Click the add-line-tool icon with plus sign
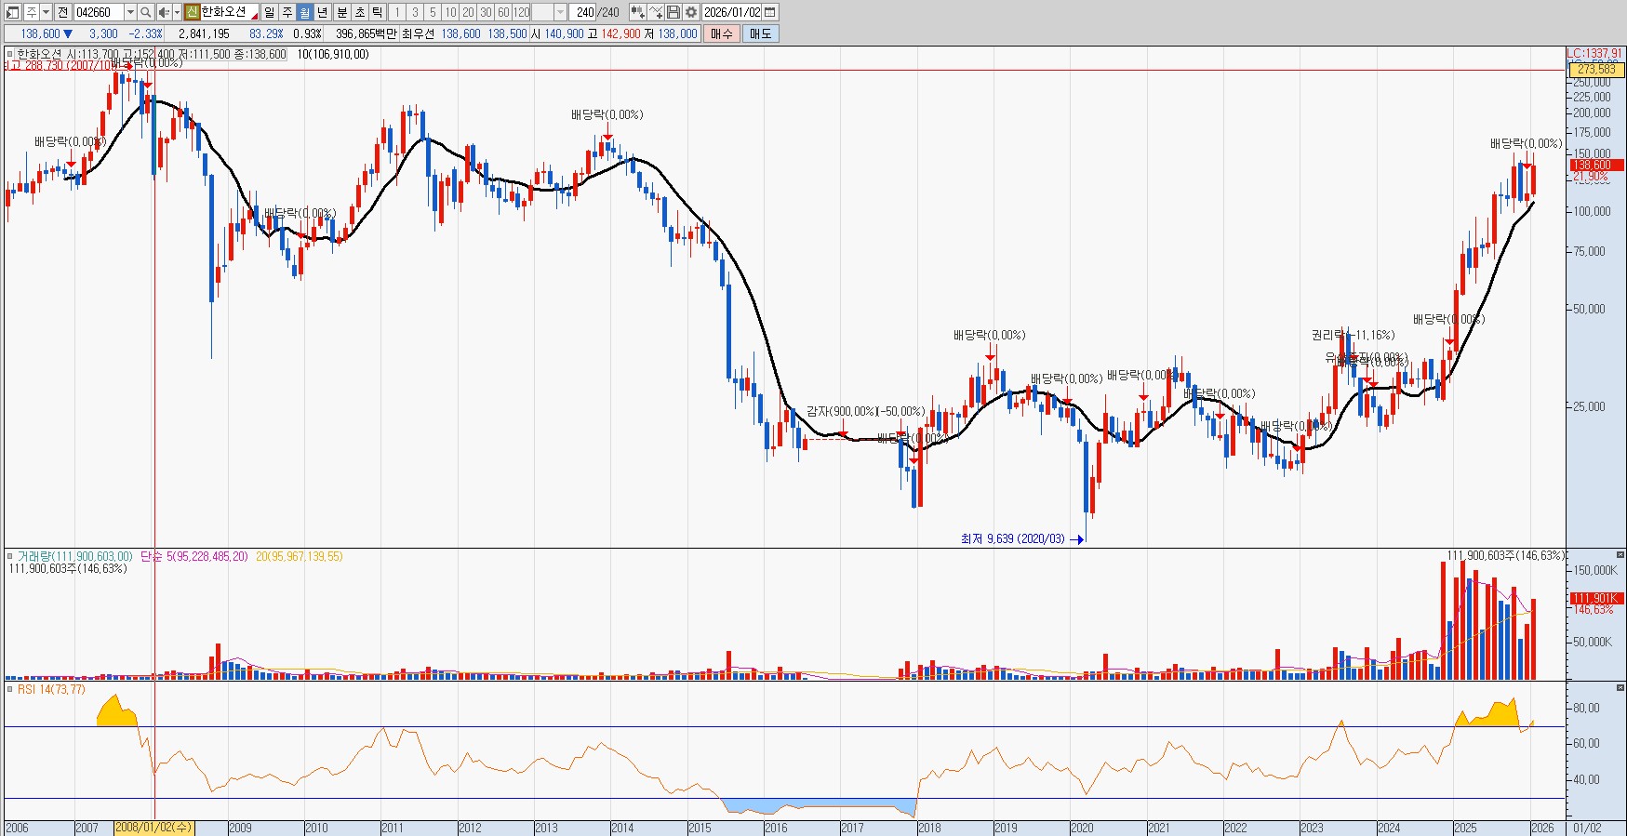 click(x=656, y=12)
